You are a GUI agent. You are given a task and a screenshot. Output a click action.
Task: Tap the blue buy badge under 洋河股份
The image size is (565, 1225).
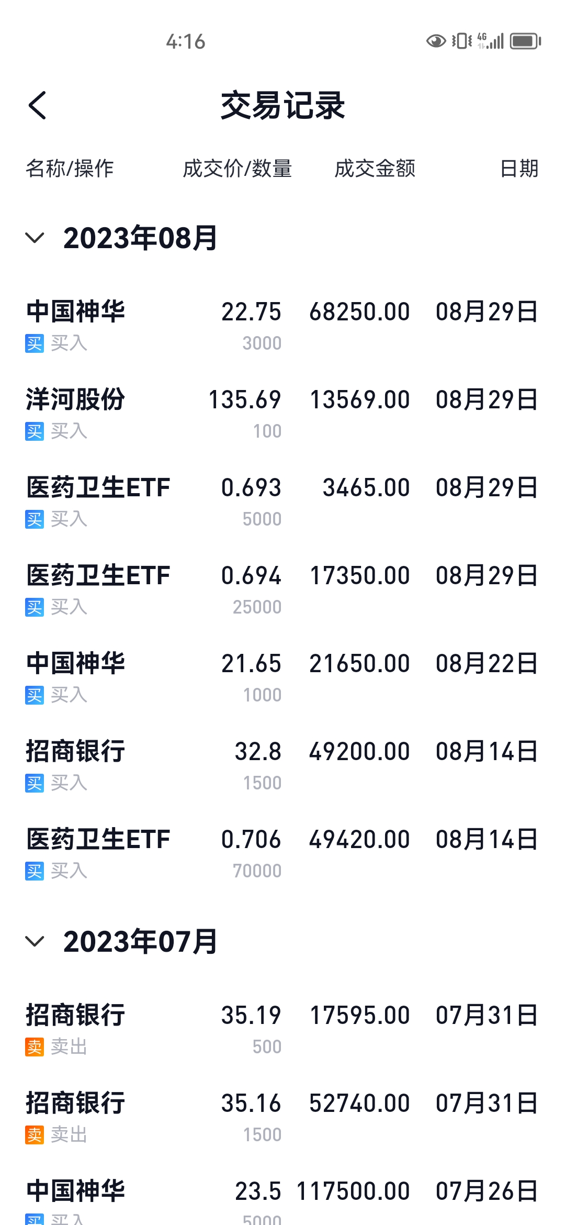(35, 432)
